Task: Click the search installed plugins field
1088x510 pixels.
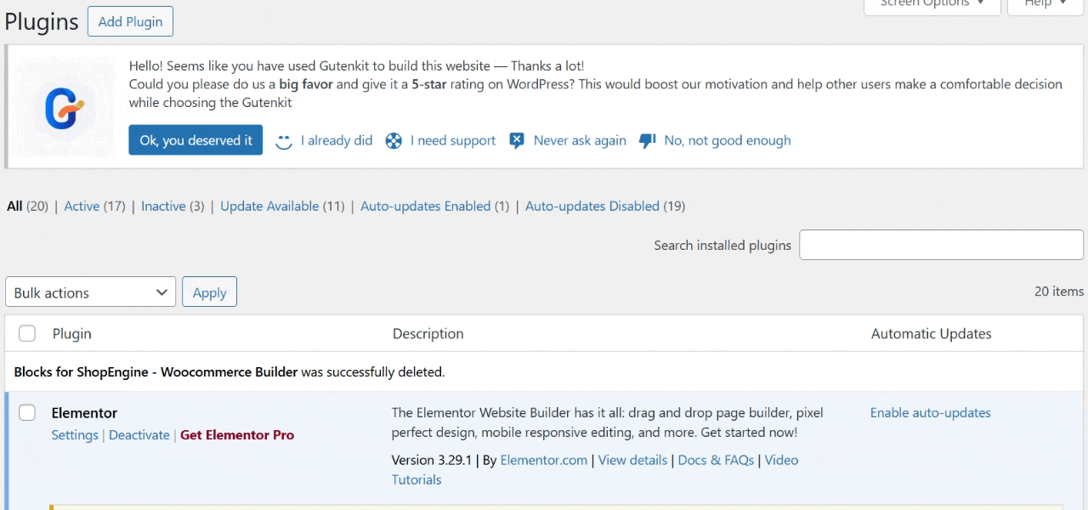Action: pyautogui.click(x=941, y=245)
